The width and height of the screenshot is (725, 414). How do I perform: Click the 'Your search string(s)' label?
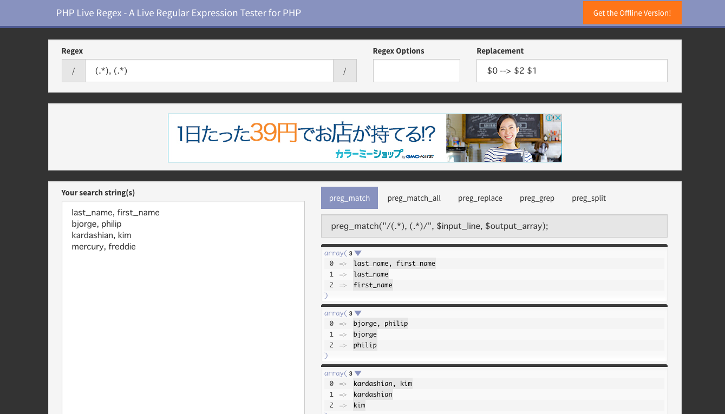click(x=98, y=193)
